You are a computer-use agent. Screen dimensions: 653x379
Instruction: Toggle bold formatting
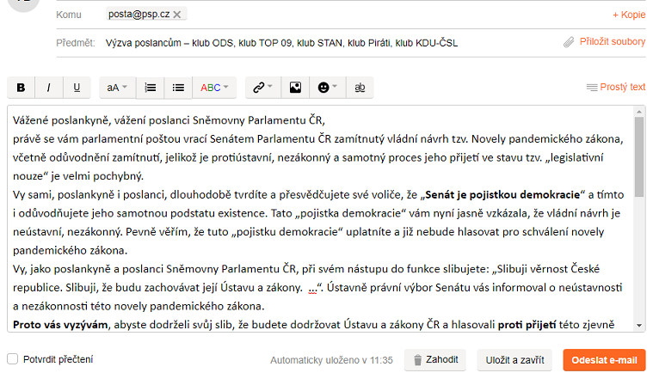tap(21, 88)
